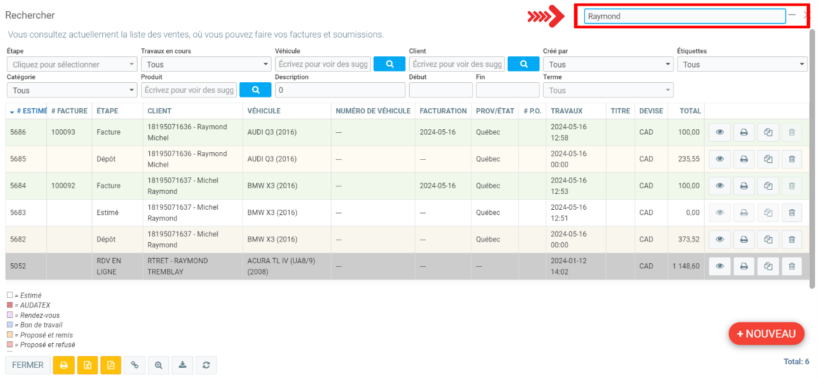View estimate 5682 using the eye icon

pos(719,239)
